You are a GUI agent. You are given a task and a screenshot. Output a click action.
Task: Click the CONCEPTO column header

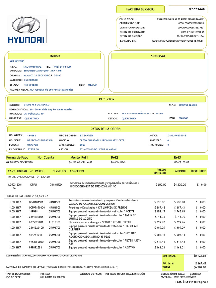pyautogui.click(x=77, y=171)
